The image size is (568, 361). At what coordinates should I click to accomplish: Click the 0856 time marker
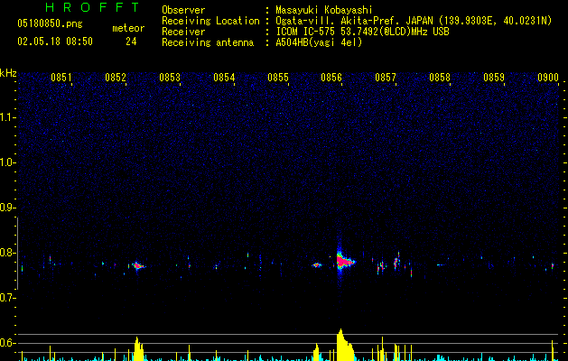click(x=331, y=78)
